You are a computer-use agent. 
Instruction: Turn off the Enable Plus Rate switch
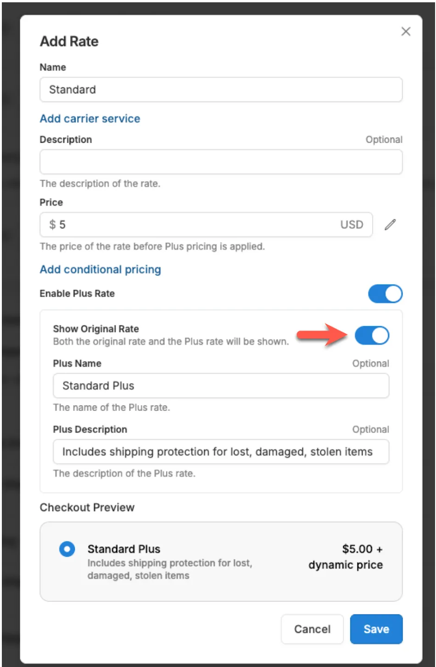(385, 294)
